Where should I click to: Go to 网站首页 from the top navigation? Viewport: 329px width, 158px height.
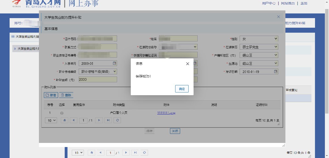click(x=288, y=4)
